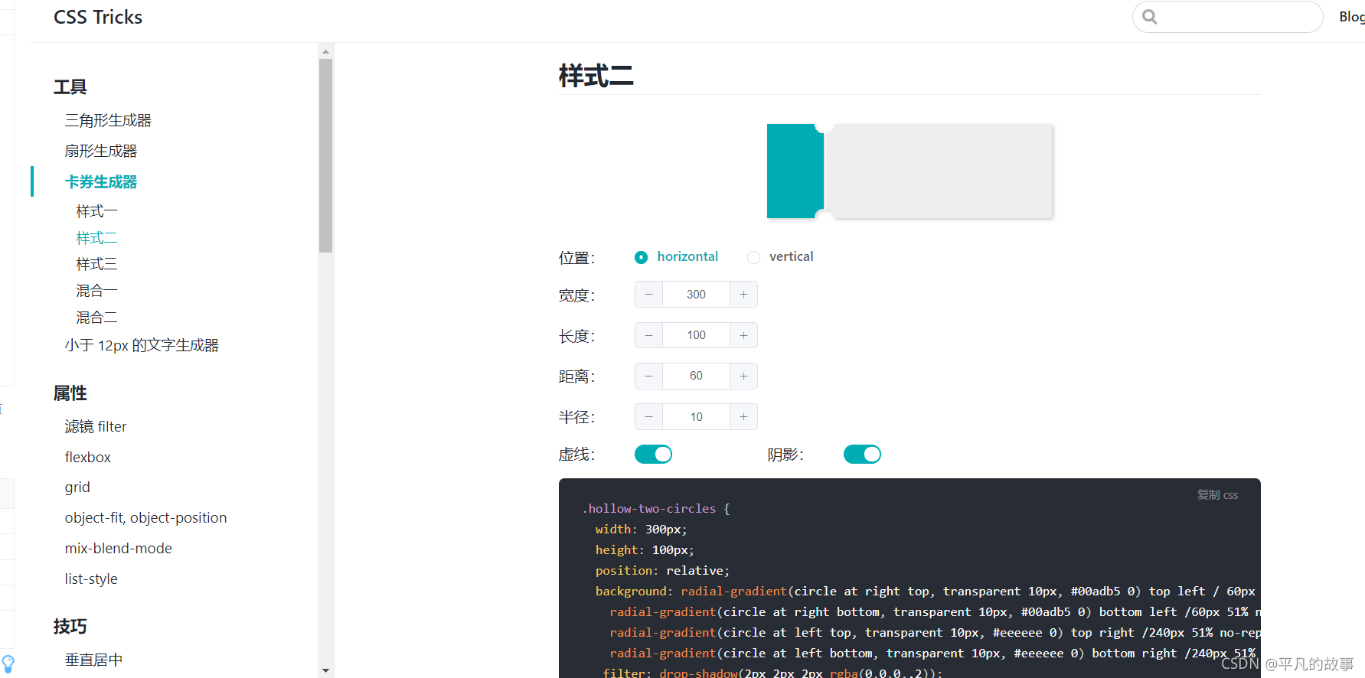Image resolution: width=1365 pixels, height=678 pixels.
Task: Click the search input field
Action: pos(1228,16)
